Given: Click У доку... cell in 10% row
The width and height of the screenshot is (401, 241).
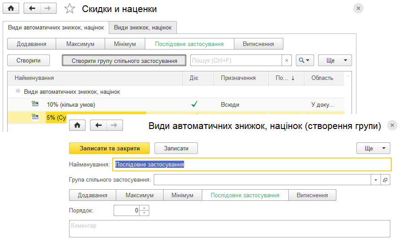Looking at the screenshot, I should point(323,105).
